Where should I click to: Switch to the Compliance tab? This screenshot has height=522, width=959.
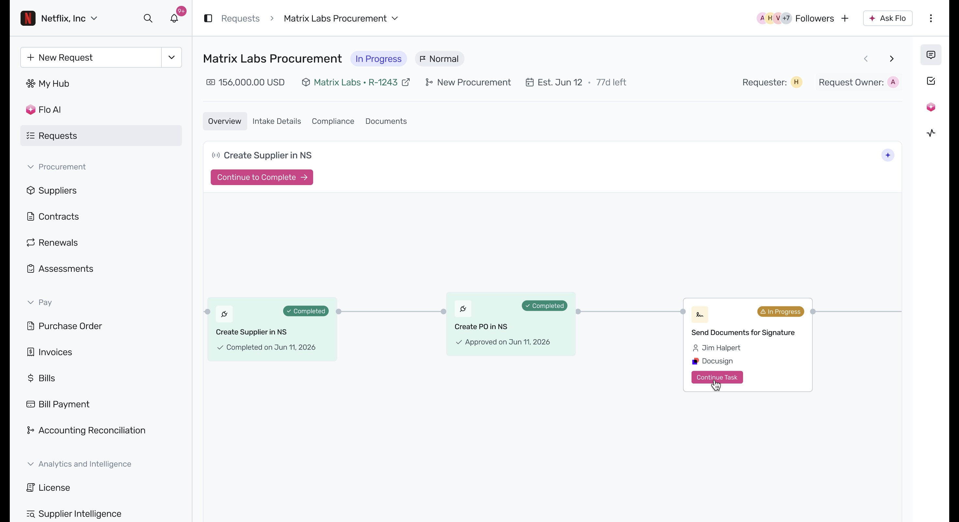pyautogui.click(x=333, y=121)
